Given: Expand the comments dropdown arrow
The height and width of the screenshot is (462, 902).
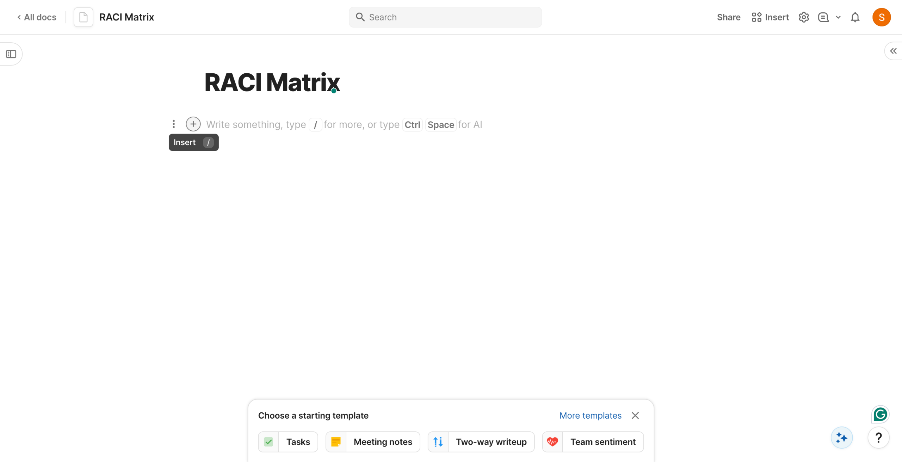Looking at the screenshot, I should [x=838, y=17].
